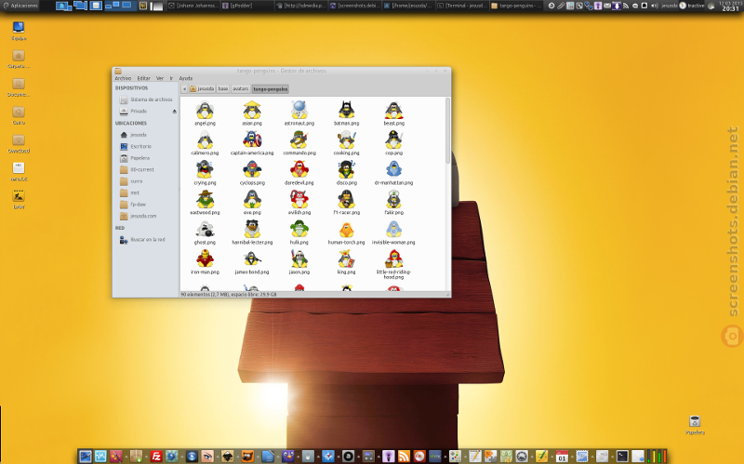Viewport: 744px width, 464px height.
Task: Open Equipo desktop icon
Action: [19, 32]
